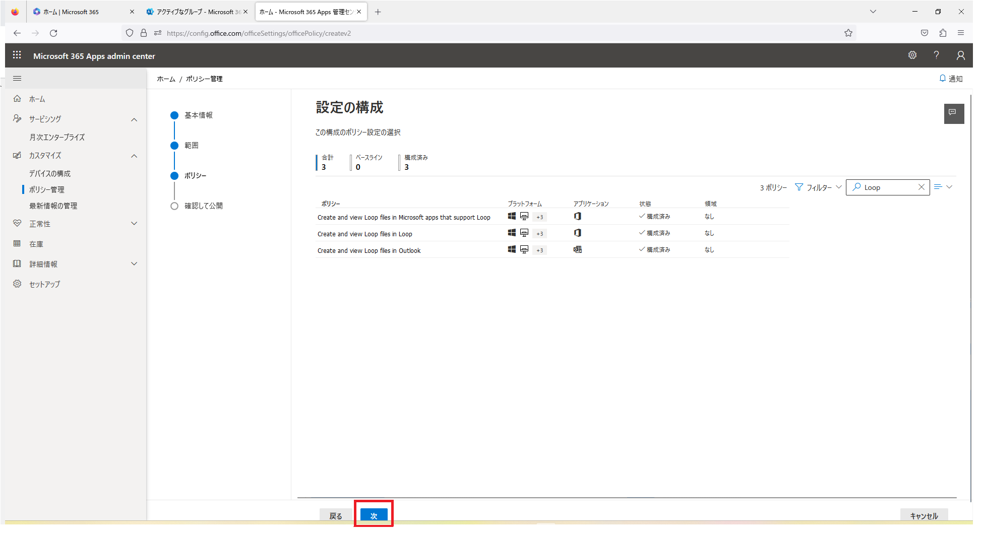Sort by ポリシー column header
Image resolution: width=981 pixels, height=534 pixels.
coord(331,204)
